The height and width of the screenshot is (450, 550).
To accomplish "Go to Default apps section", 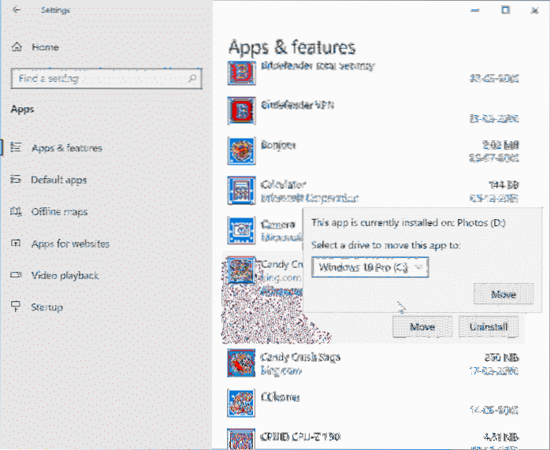I will 58,180.
